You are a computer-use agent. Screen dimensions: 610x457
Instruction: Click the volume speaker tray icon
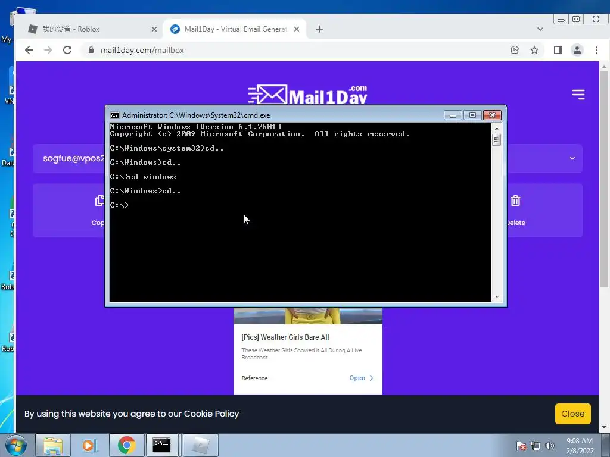pyautogui.click(x=549, y=446)
